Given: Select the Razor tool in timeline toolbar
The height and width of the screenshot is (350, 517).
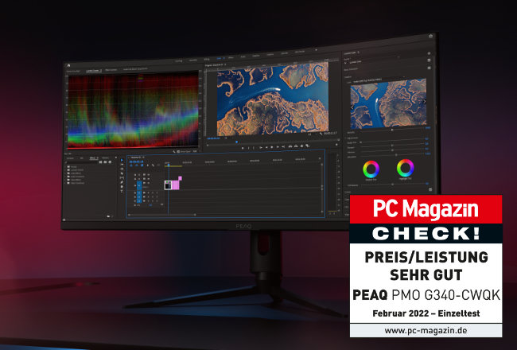Looking at the screenshot, I should pyautogui.click(x=122, y=173).
